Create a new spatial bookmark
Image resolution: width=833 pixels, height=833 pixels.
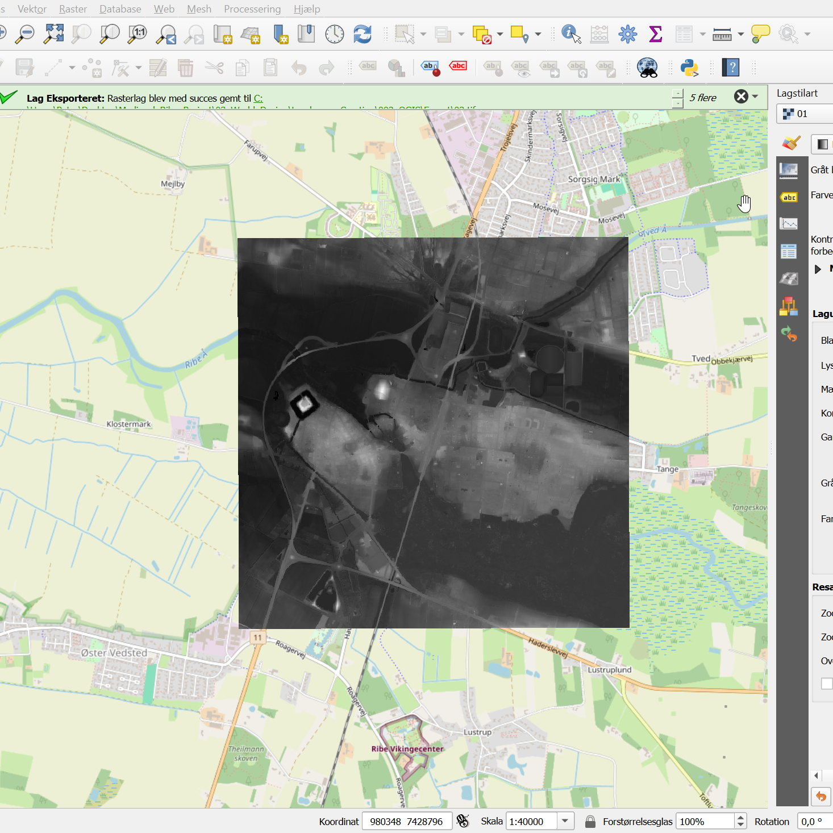280,34
